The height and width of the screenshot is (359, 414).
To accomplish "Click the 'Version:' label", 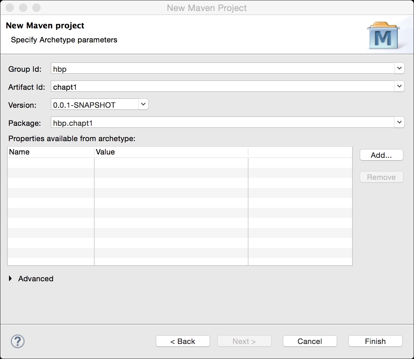I will [22, 105].
